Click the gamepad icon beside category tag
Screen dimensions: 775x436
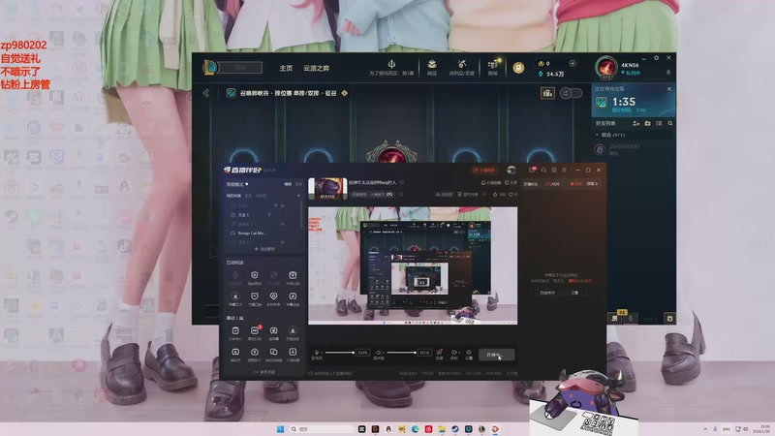tap(390, 195)
